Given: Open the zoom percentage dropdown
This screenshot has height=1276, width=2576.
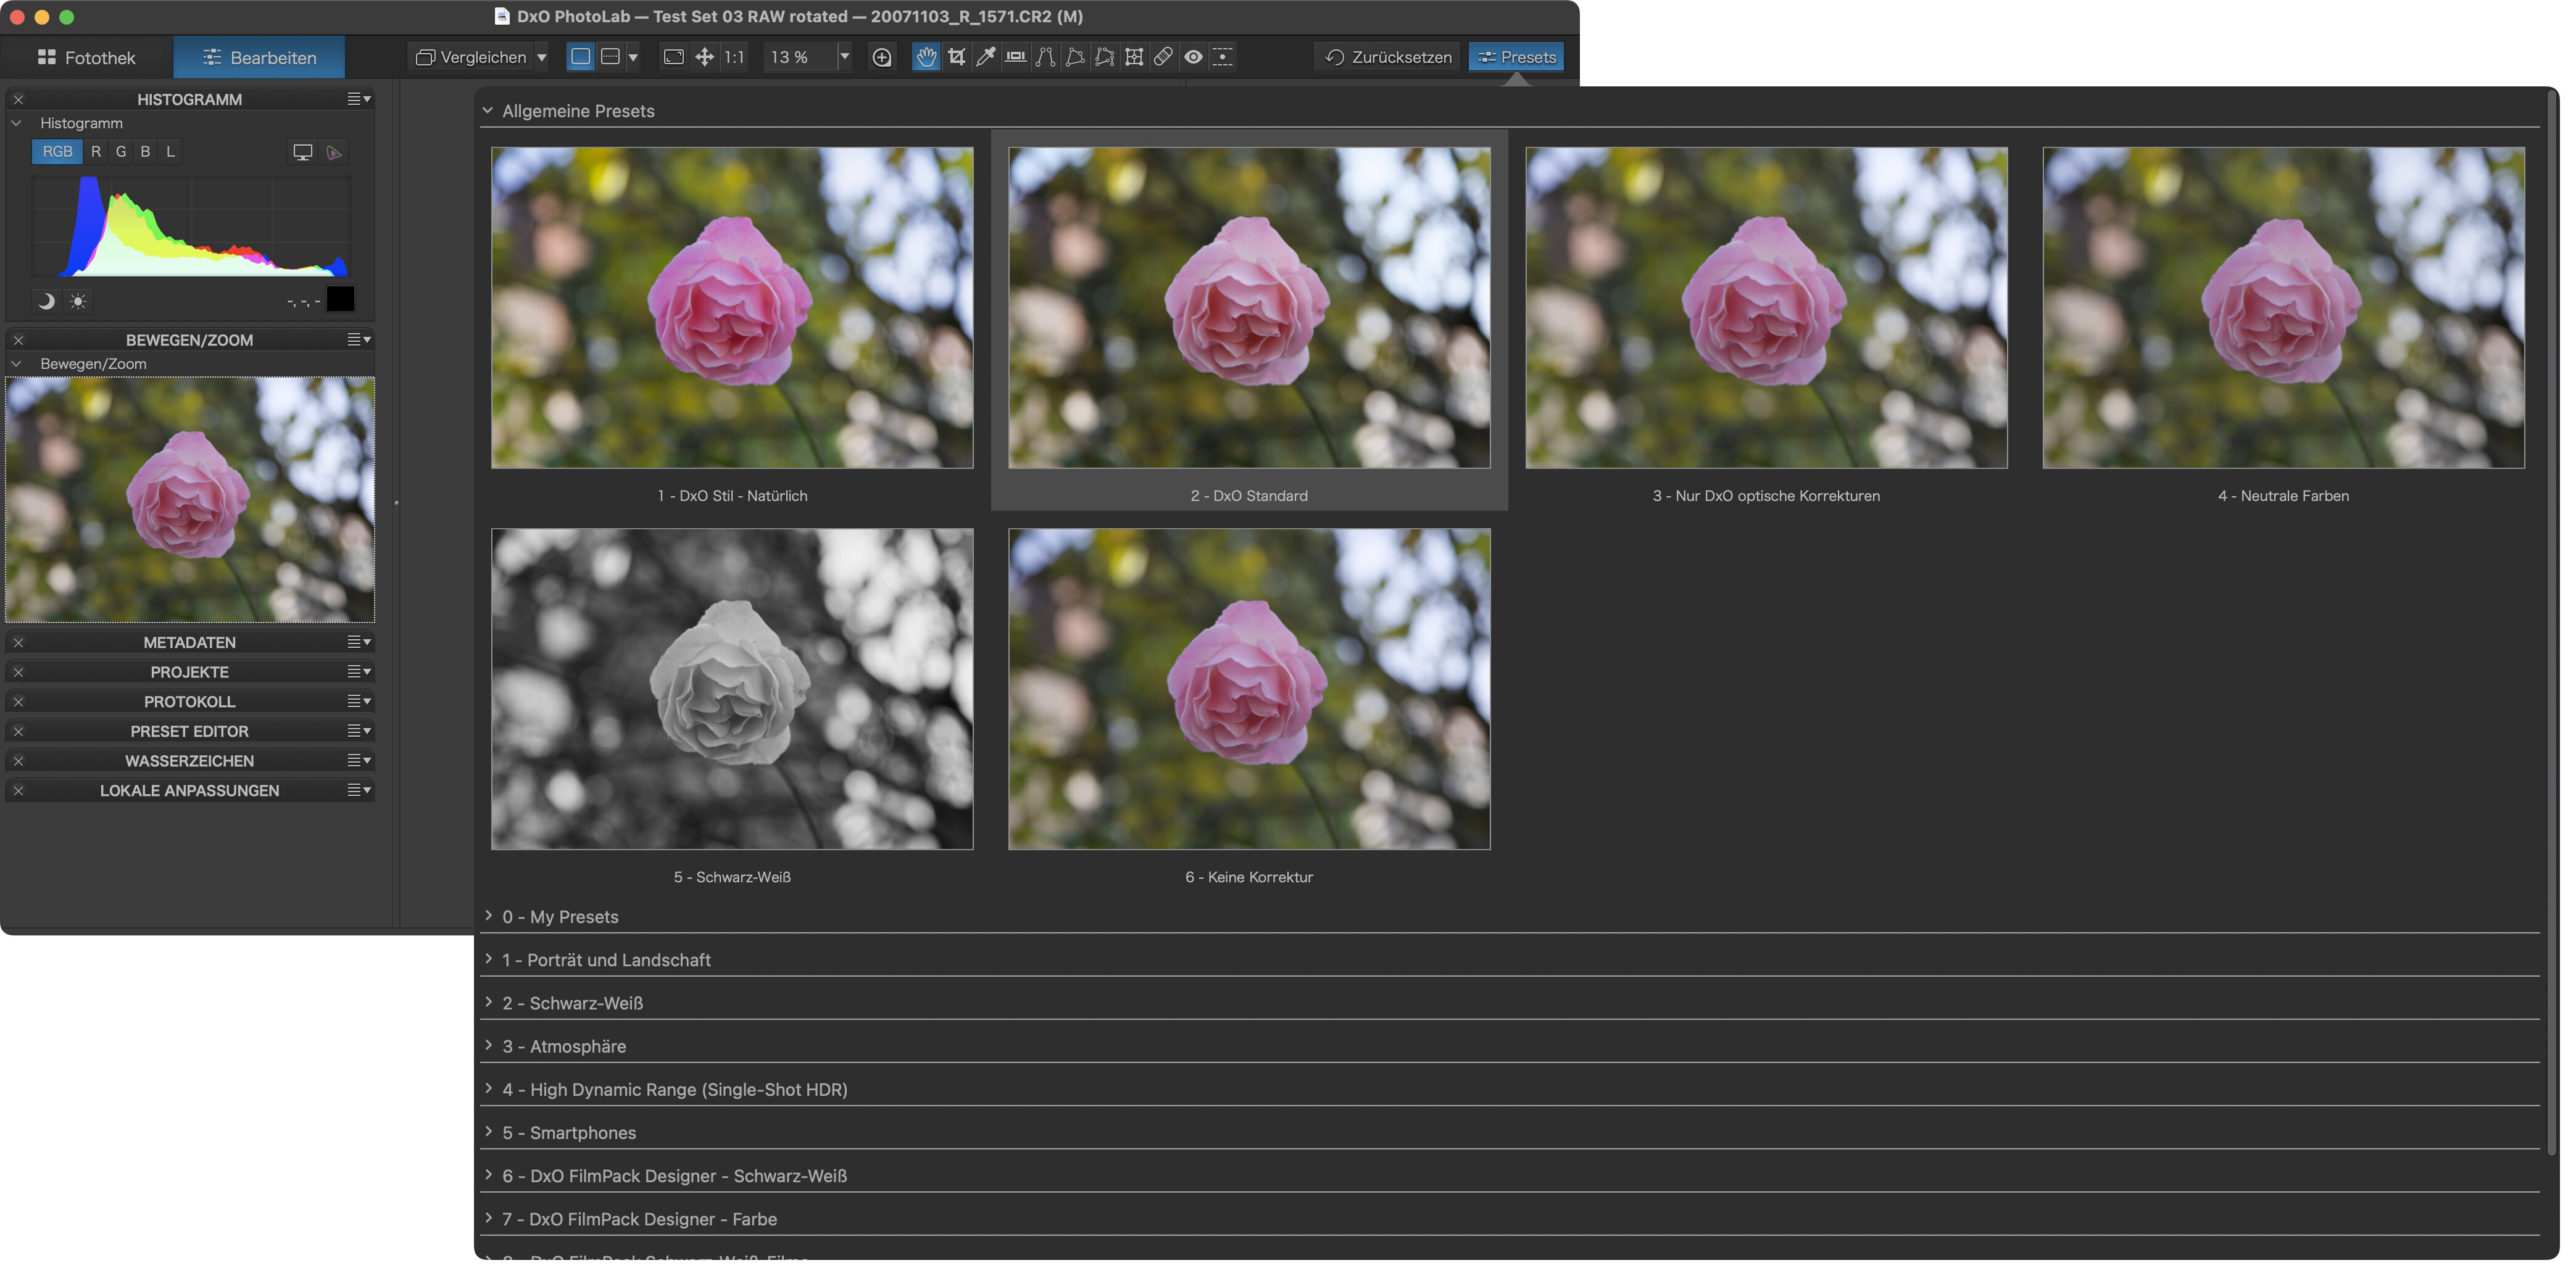Looking at the screenshot, I should click(844, 57).
